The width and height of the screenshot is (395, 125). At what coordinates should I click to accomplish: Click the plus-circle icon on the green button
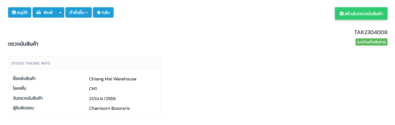click(x=342, y=14)
